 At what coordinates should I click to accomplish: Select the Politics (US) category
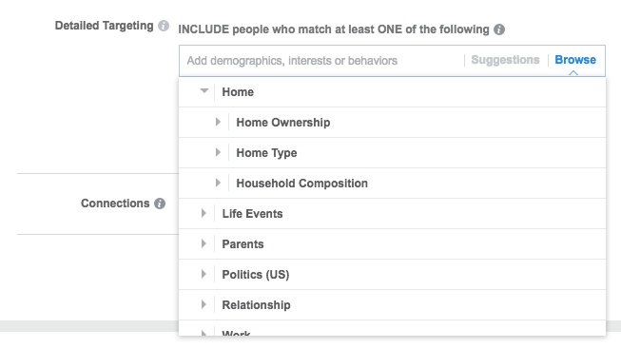click(392, 275)
